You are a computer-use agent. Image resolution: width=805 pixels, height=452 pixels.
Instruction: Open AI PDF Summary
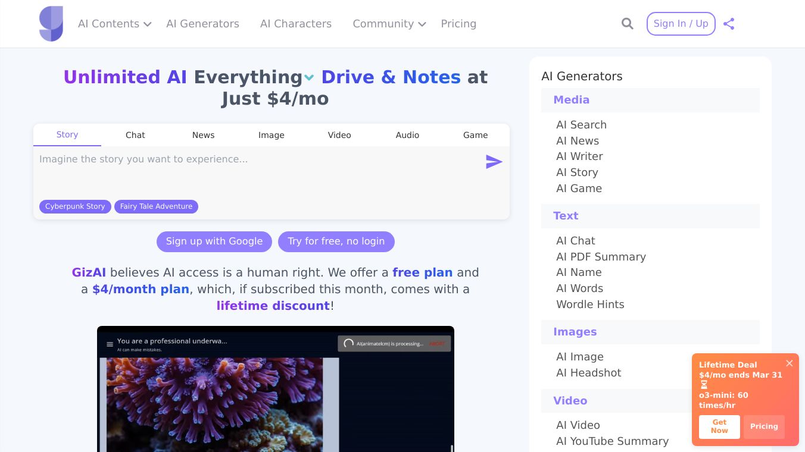pos(601,257)
